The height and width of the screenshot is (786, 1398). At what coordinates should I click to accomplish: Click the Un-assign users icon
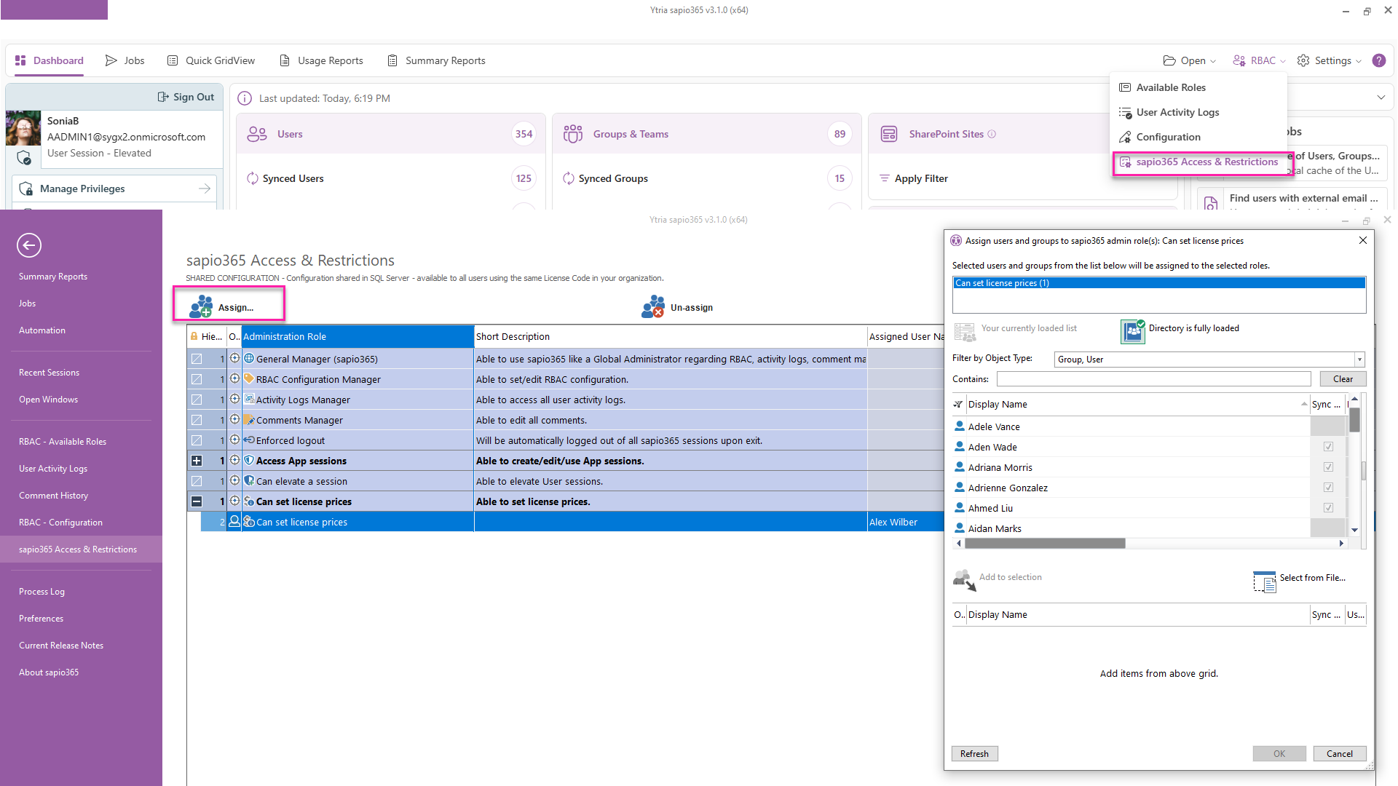coord(653,306)
